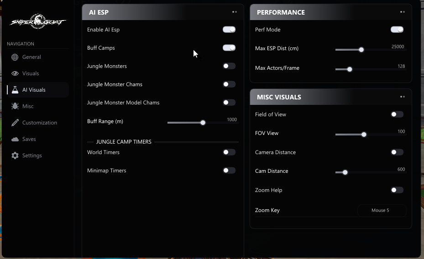
Task: Open the Visuals navigation page
Action: pyautogui.click(x=38, y=73)
